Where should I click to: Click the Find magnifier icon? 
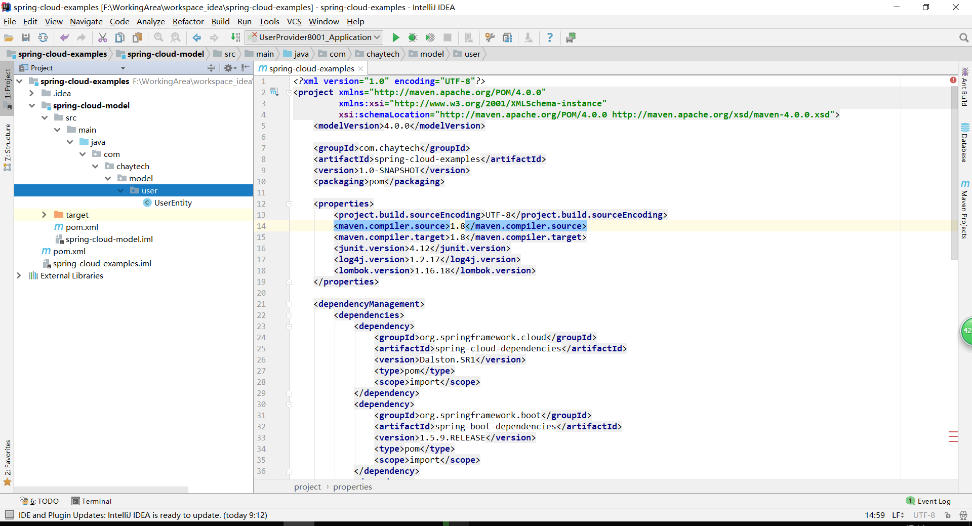(158, 37)
